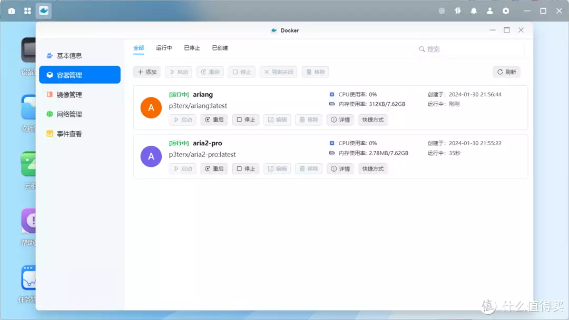Click the top toolbar 停止 button

click(242, 72)
